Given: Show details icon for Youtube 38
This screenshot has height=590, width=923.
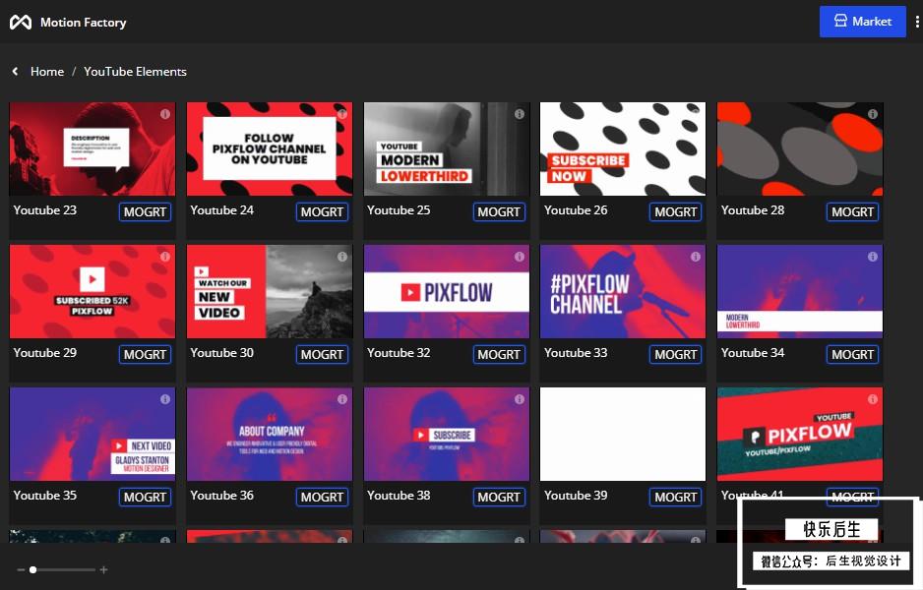Looking at the screenshot, I should coord(520,399).
